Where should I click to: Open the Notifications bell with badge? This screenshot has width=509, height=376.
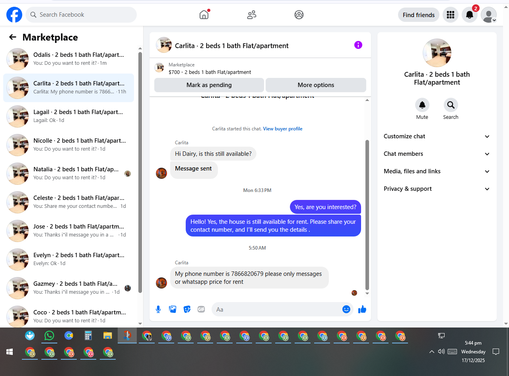(470, 15)
